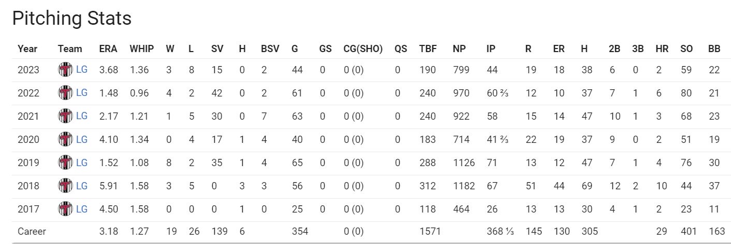Click the LG team logo in the 2019 row
The height and width of the screenshot is (244, 731).
pos(65,162)
